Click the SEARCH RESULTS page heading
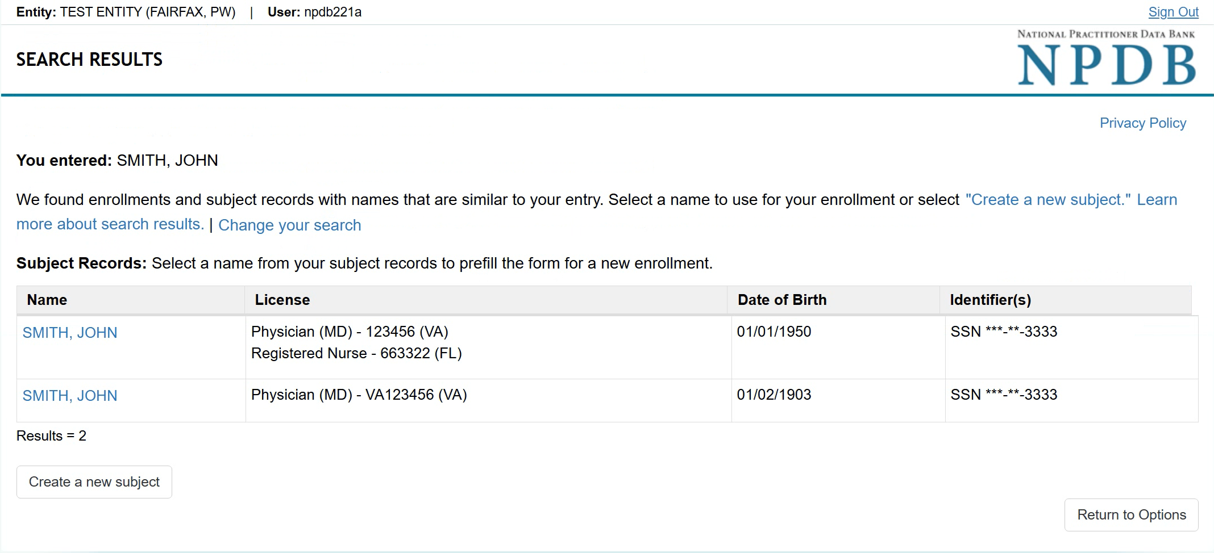Screen dimensions: 1214x553 point(89,60)
